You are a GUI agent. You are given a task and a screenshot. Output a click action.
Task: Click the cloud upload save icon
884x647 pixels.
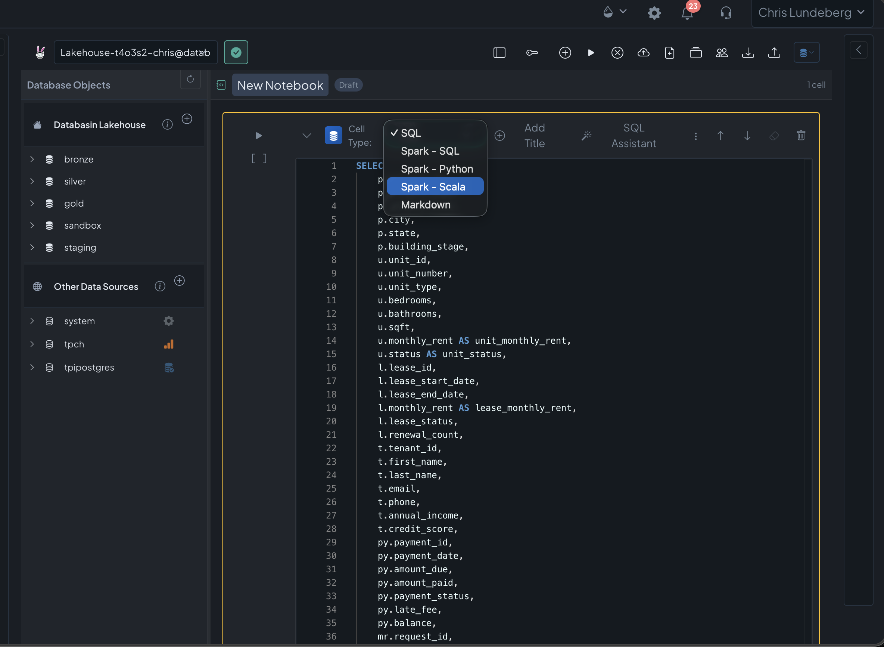point(643,52)
